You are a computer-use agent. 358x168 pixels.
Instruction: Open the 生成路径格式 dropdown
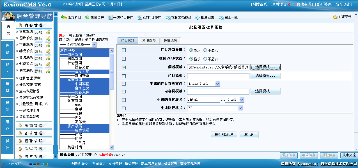[x=240, y=108]
